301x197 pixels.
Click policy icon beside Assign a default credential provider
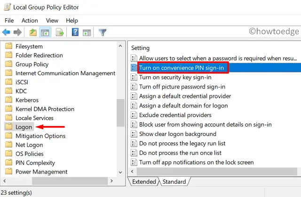point(134,96)
